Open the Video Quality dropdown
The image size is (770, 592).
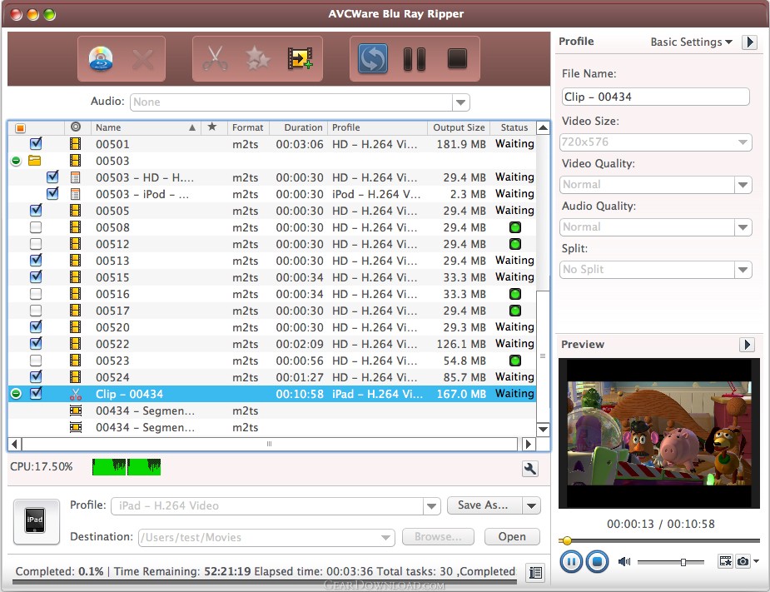click(743, 185)
